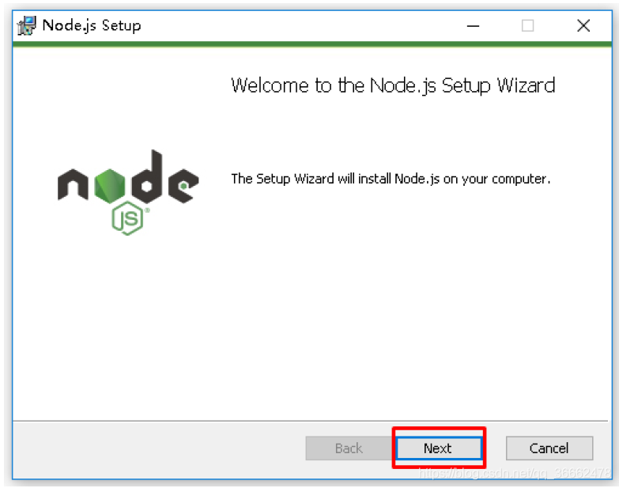Image resolution: width=619 pixels, height=488 pixels.
Task: Click the gray footer area left of Back
Action: [x=158, y=449]
